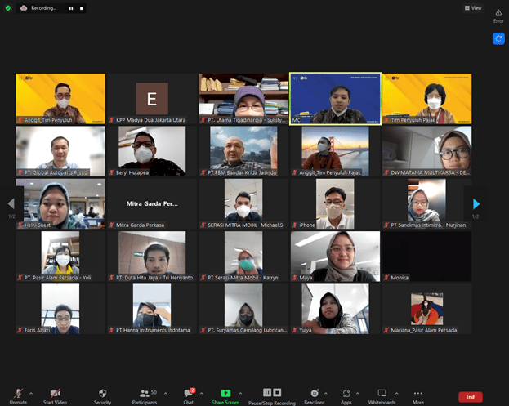Open Whiteboards
The image size is (509, 406).
click(x=382, y=393)
